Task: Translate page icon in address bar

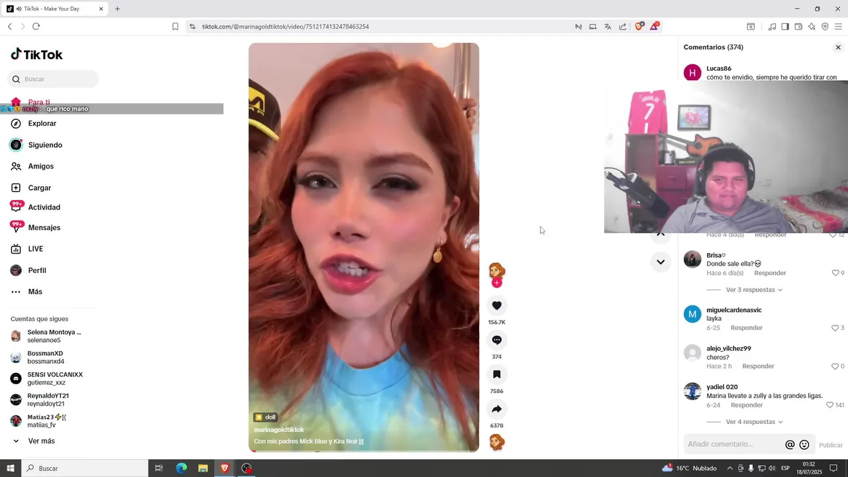Action: coord(608,26)
